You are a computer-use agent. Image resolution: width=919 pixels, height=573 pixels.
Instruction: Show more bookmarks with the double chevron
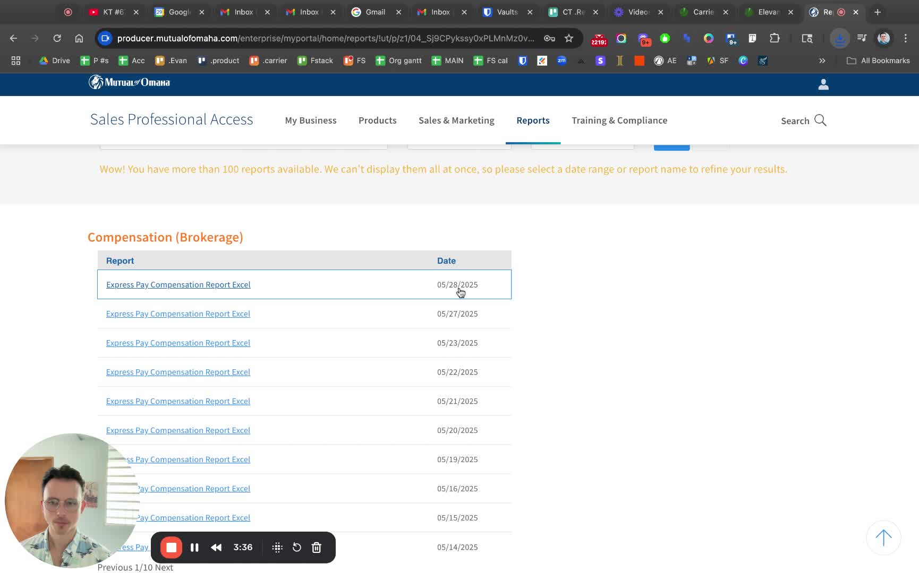coord(822,60)
